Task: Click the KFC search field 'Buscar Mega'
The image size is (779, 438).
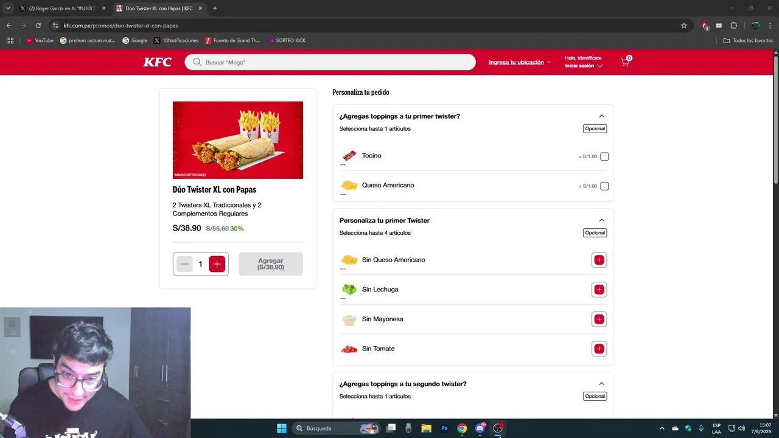Action: tap(330, 62)
